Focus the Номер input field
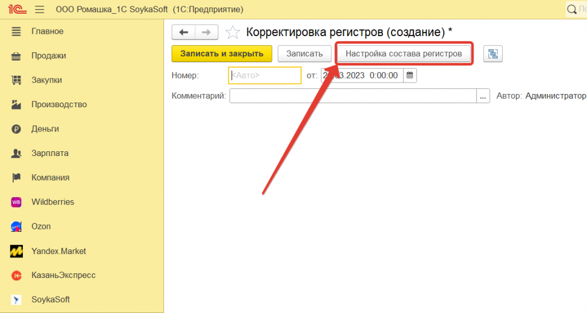The image size is (587, 313). (x=265, y=75)
